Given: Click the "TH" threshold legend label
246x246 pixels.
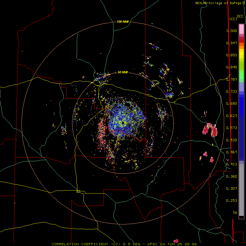Looking at the screenshot, I should click(x=235, y=213).
